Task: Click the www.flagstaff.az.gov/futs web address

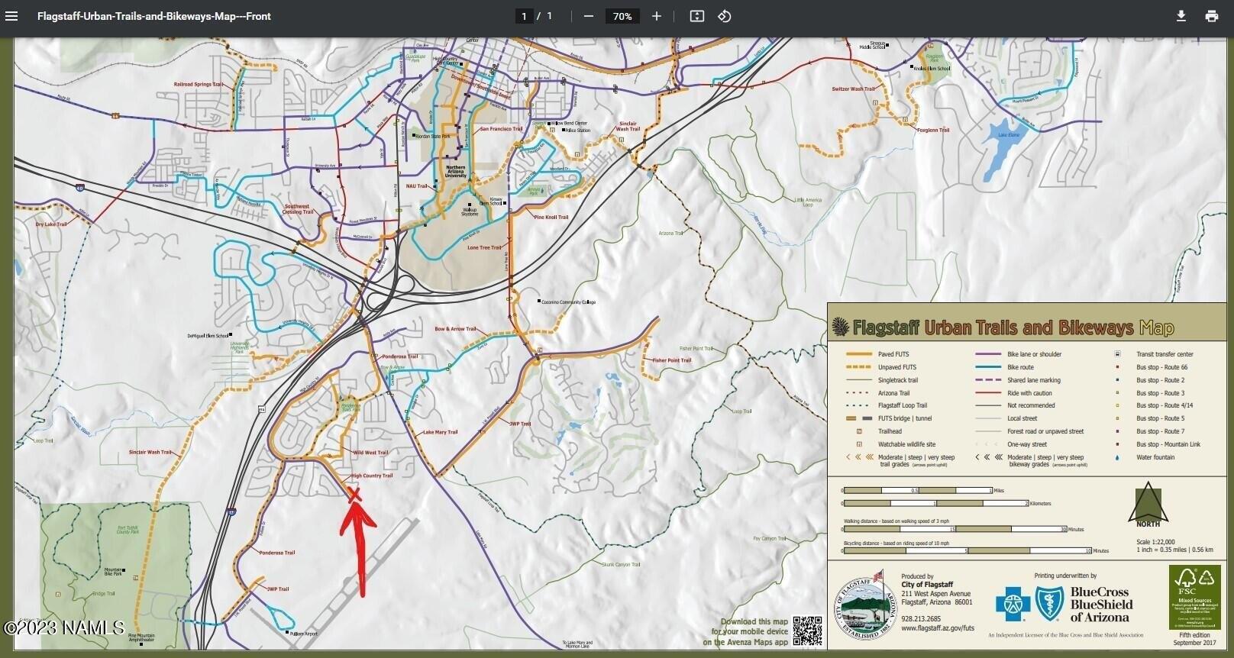Action: (x=938, y=628)
